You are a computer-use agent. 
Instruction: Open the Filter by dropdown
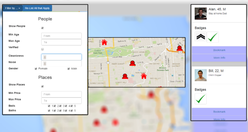click(x=13, y=8)
